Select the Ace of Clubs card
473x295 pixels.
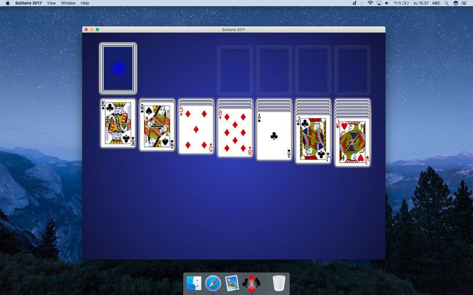coord(274,136)
